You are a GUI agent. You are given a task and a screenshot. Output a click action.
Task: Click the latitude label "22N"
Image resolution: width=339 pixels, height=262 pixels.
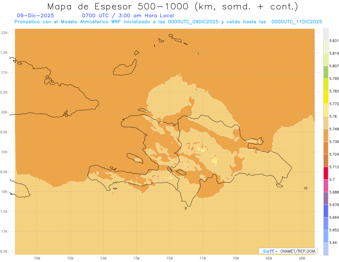(x=5, y=33)
